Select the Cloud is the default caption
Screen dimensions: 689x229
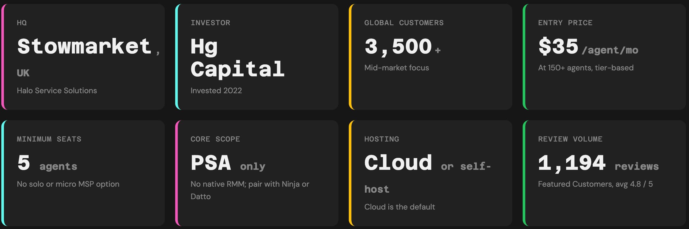[400, 207]
